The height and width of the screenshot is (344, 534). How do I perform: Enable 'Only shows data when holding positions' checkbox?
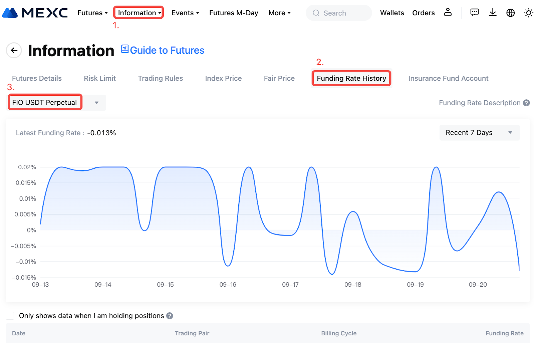(10, 316)
